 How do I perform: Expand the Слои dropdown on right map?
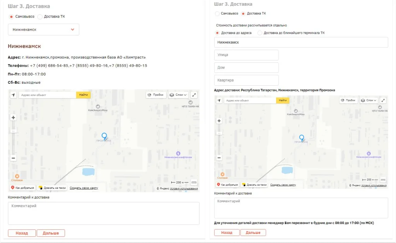(369, 100)
